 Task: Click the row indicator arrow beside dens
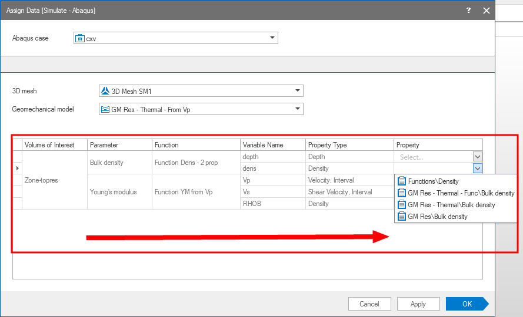pos(17,168)
